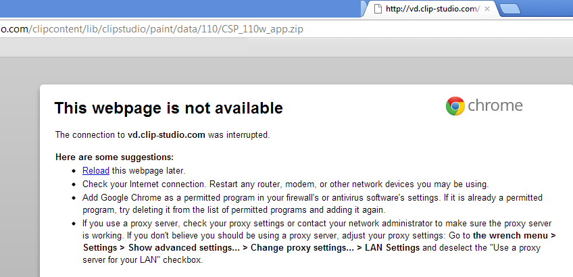Click the page icon on the clip-studio tab
This screenshot has width=573, height=277.
(x=378, y=9)
